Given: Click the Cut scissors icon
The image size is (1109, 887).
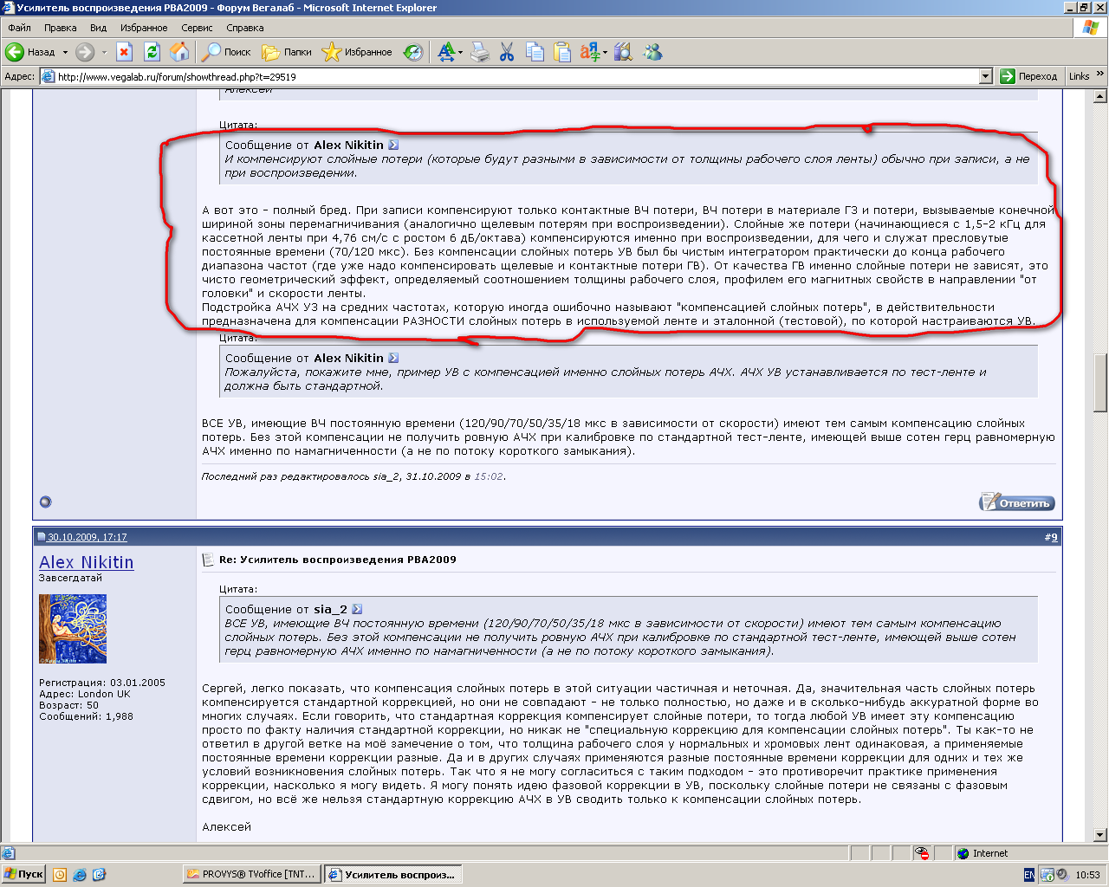Looking at the screenshot, I should [508, 52].
